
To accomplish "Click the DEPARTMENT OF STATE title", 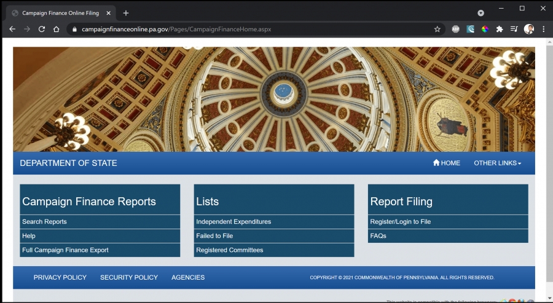I will coord(68,163).
